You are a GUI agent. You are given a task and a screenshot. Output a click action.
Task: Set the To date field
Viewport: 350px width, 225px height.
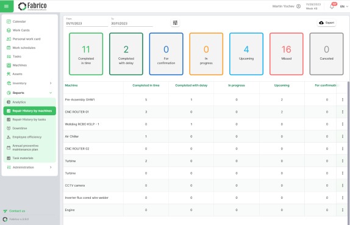[132, 23]
